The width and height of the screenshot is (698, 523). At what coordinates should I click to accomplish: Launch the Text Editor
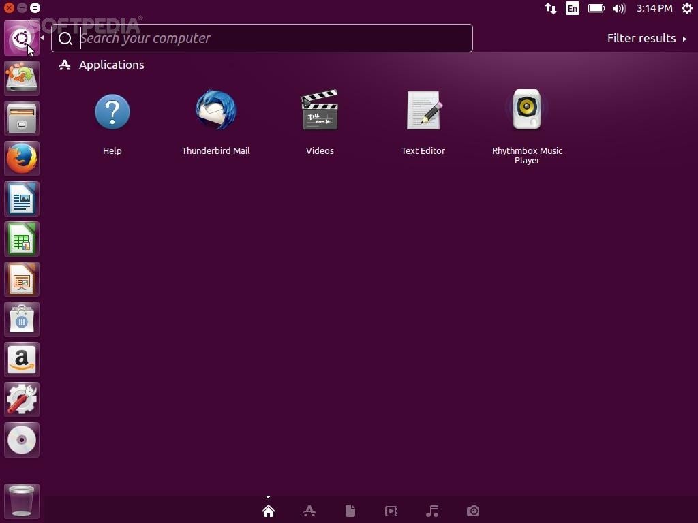pyautogui.click(x=423, y=111)
